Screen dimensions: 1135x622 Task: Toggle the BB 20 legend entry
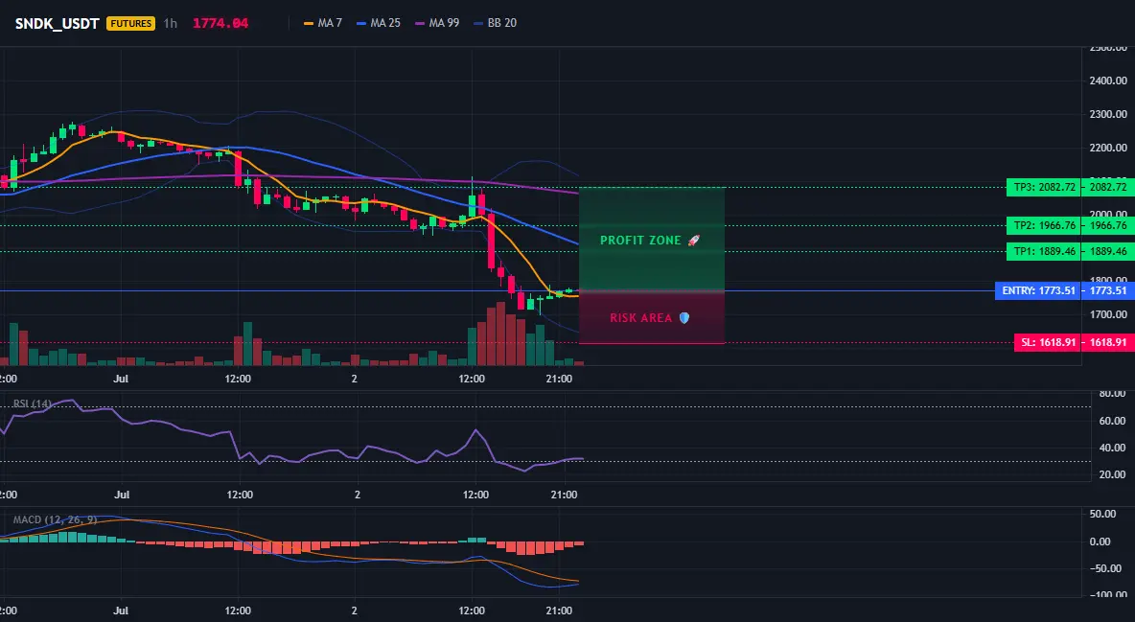(x=495, y=23)
